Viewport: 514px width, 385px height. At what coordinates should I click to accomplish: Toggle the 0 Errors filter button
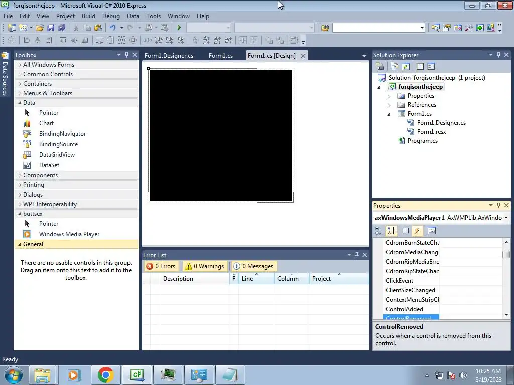coord(161,266)
